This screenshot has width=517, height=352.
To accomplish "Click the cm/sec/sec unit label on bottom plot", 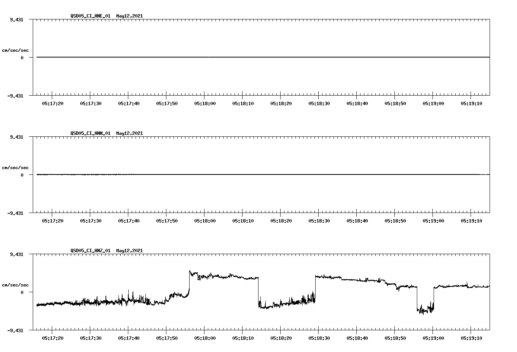I will point(16,284).
